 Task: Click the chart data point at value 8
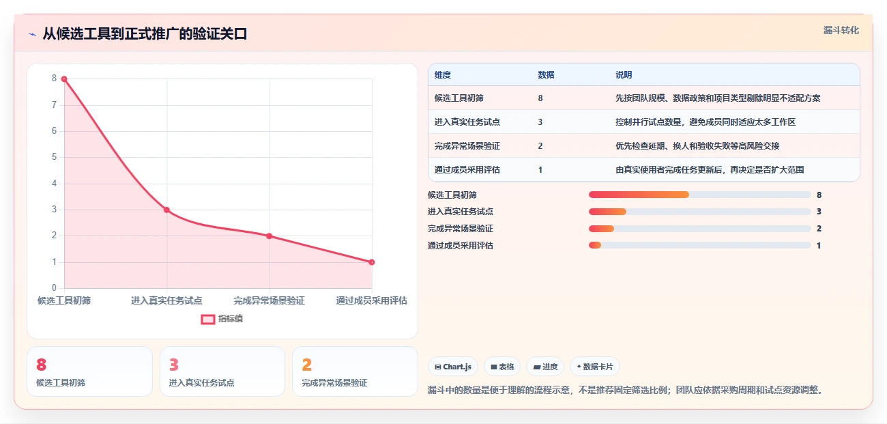[x=64, y=79]
